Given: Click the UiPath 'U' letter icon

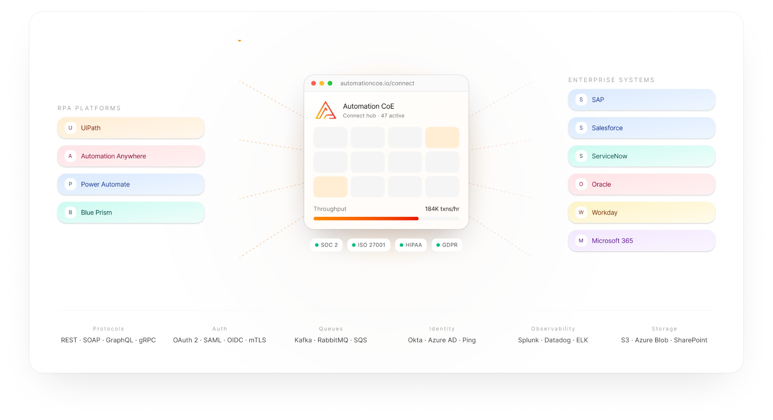Looking at the screenshot, I should 70,128.
